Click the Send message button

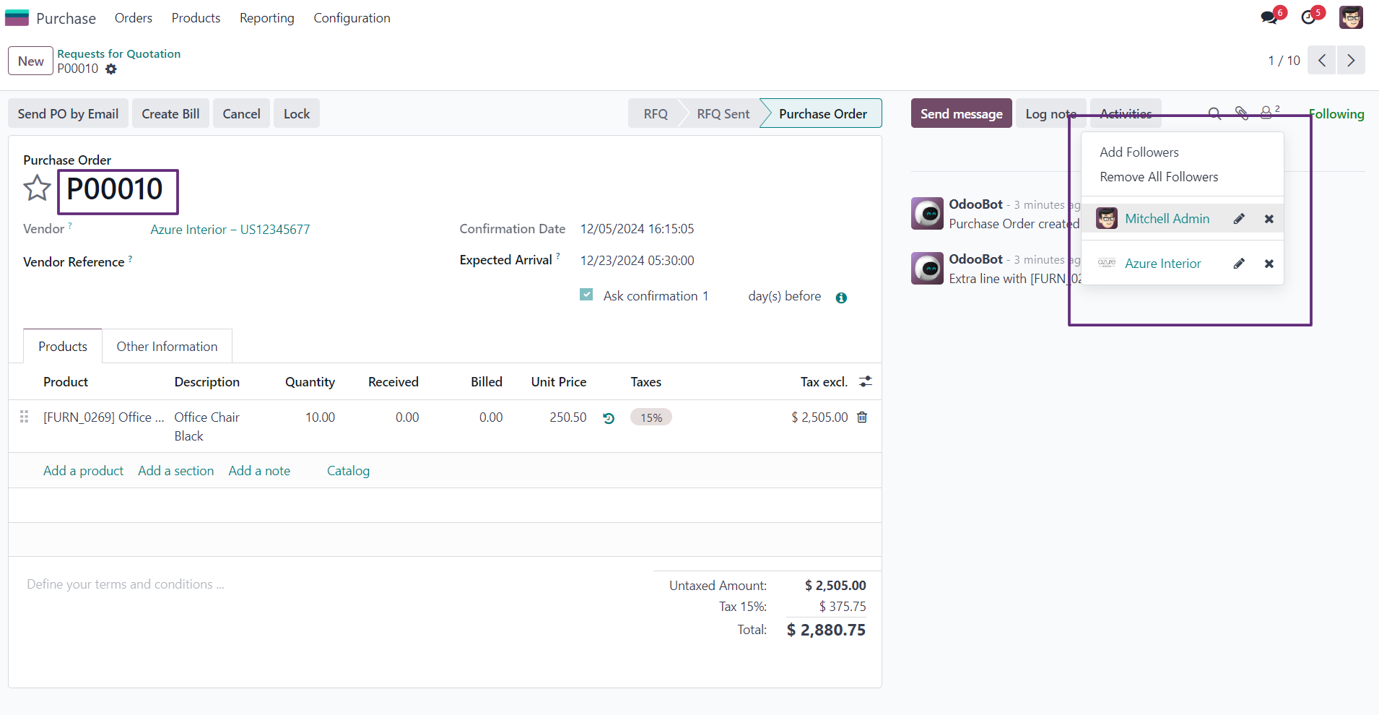point(961,113)
